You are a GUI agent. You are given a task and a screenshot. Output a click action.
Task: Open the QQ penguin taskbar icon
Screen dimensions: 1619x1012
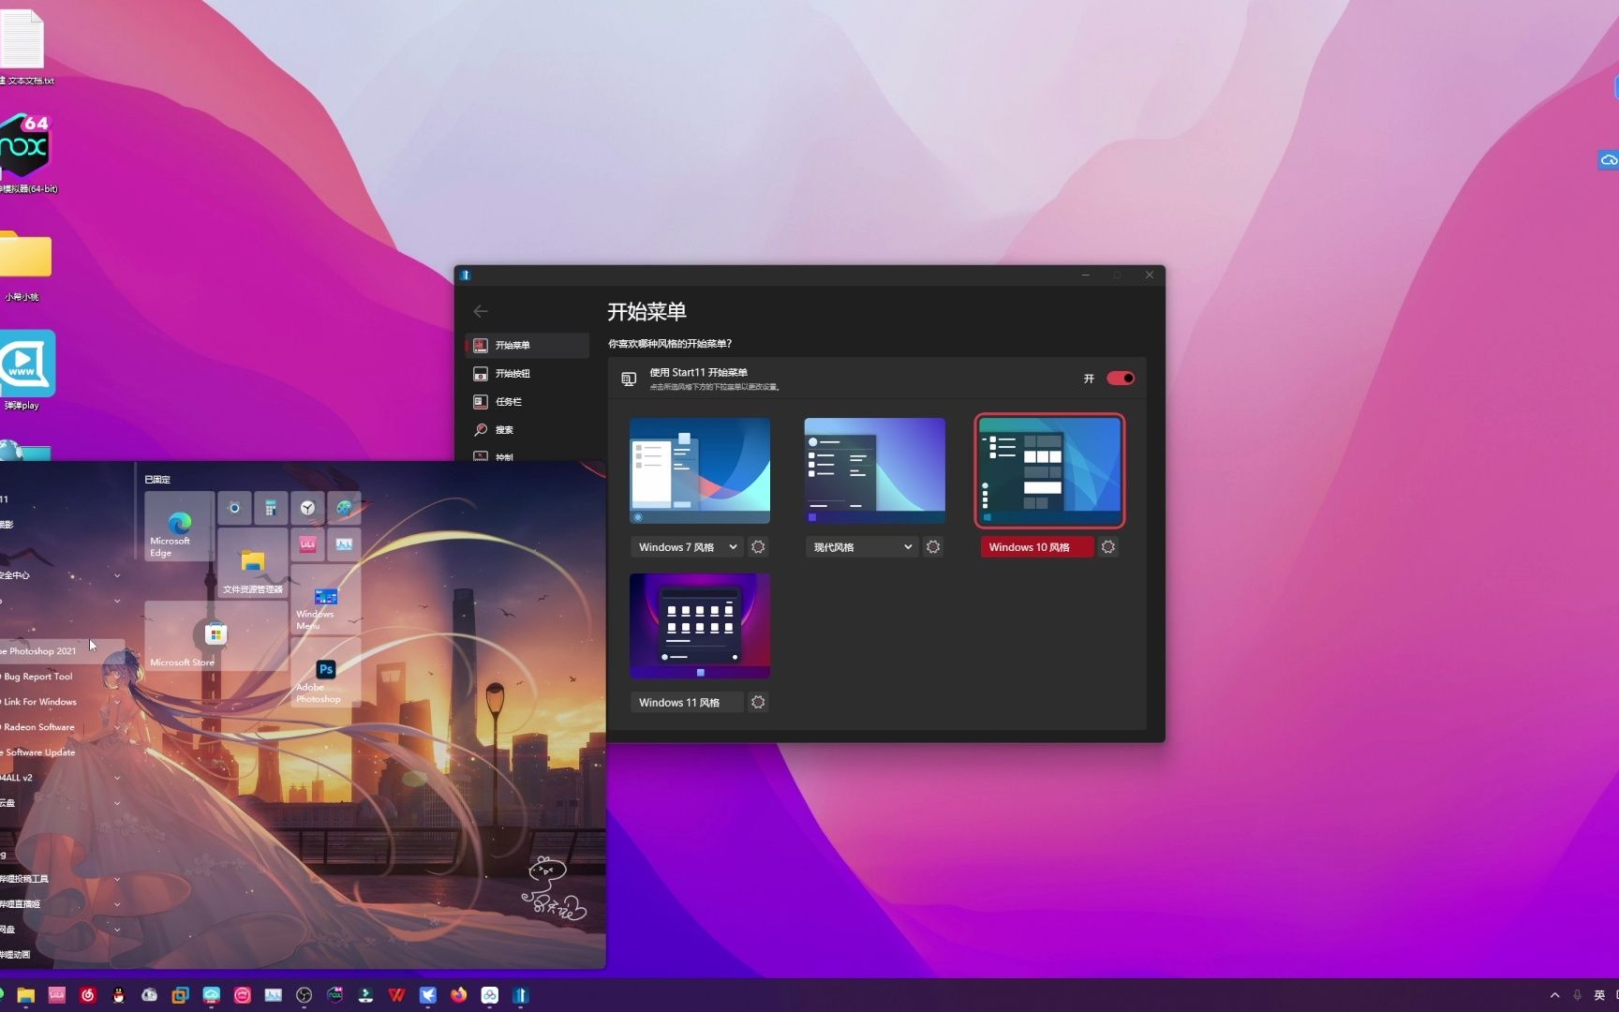(x=118, y=995)
